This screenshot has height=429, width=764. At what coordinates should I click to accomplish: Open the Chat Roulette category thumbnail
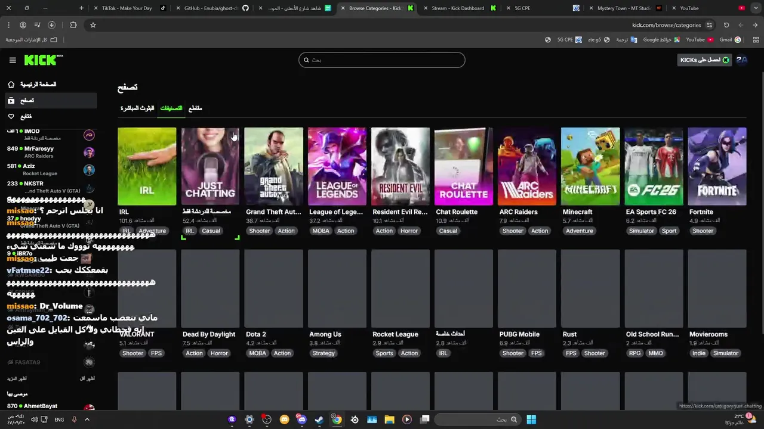click(x=464, y=166)
